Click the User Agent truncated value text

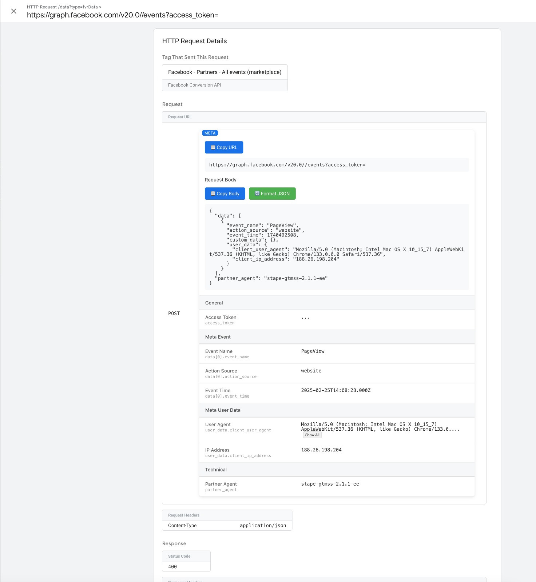click(380, 427)
